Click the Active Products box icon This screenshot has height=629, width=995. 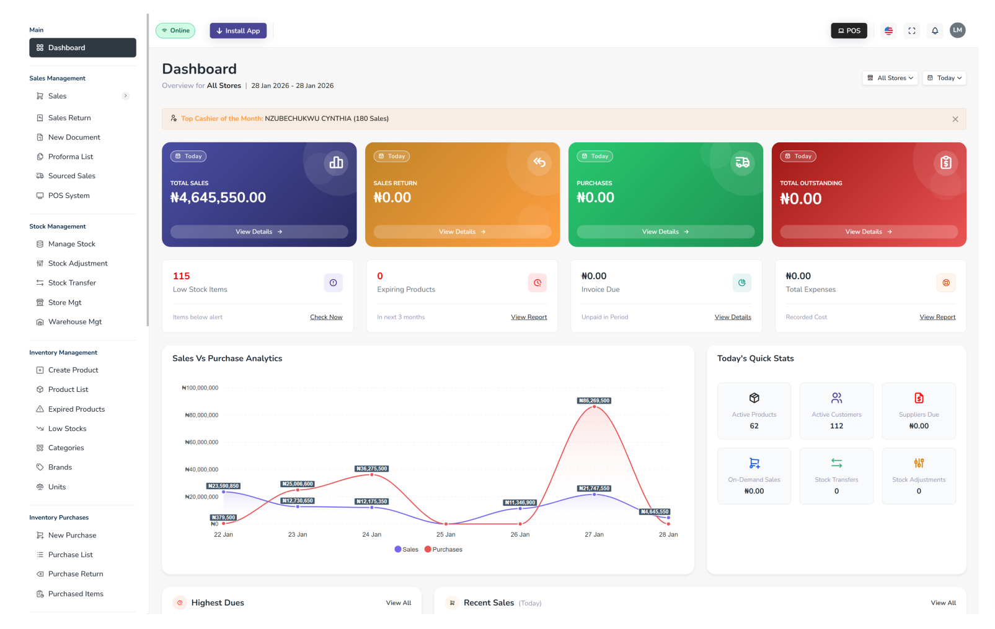754,398
